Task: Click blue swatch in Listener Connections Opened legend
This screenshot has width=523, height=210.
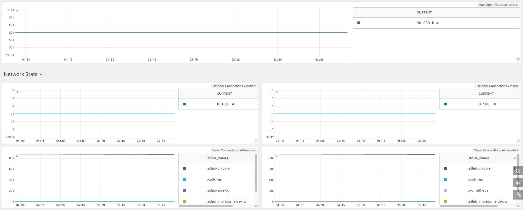Action: pos(184,104)
